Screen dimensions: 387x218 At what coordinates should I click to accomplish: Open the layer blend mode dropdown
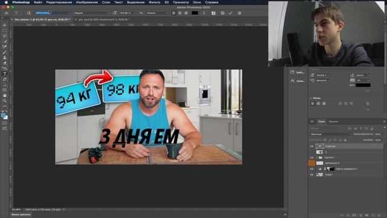[331, 134]
